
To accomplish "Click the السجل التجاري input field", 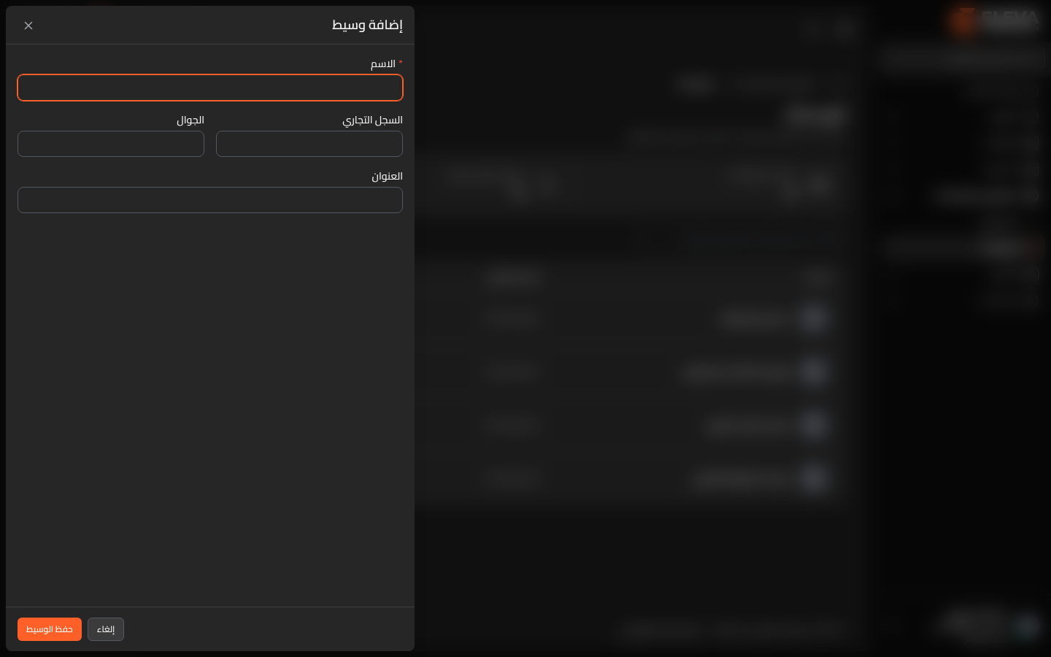I will [309, 144].
